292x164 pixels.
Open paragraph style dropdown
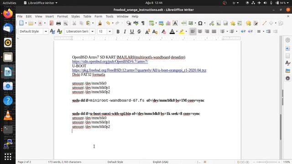pos(46,31)
